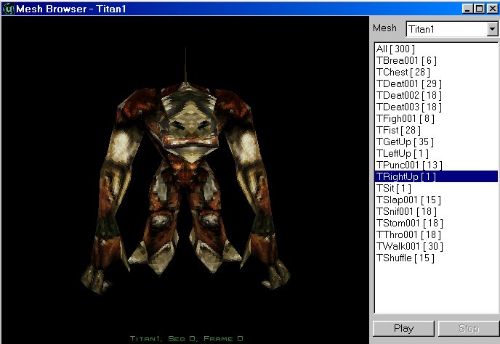The height and width of the screenshot is (344, 500).
Task: Select the TPunc001 [13] animation
Action: (409, 165)
